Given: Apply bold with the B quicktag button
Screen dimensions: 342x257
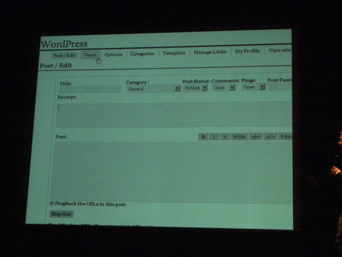Looking at the screenshot, I should click(203, 137).
